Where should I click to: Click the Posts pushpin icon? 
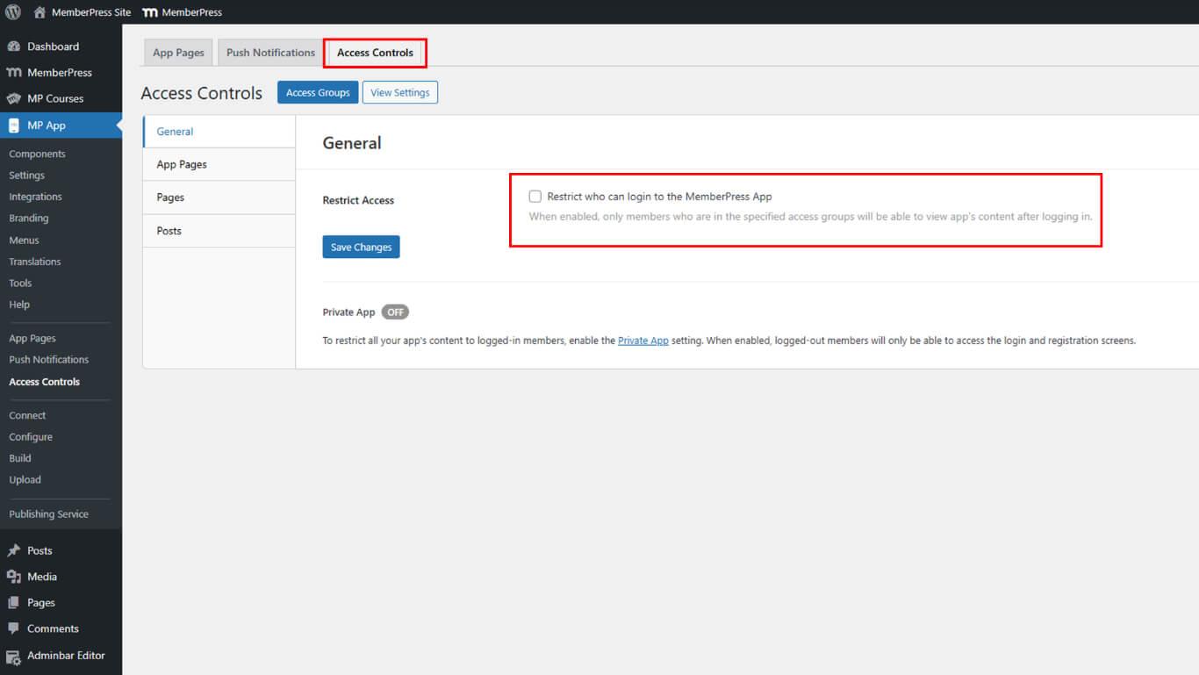click(x=13, y=550)
